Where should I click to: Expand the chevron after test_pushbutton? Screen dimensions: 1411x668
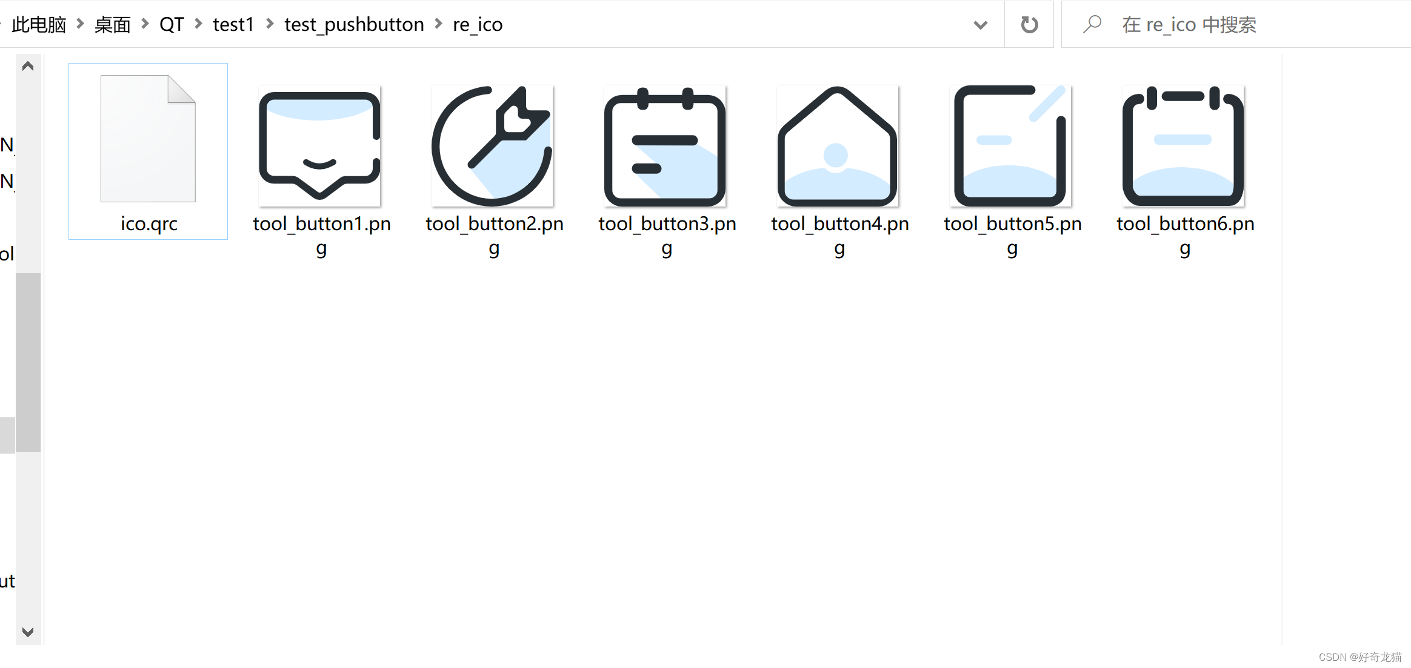click(438, 24)
